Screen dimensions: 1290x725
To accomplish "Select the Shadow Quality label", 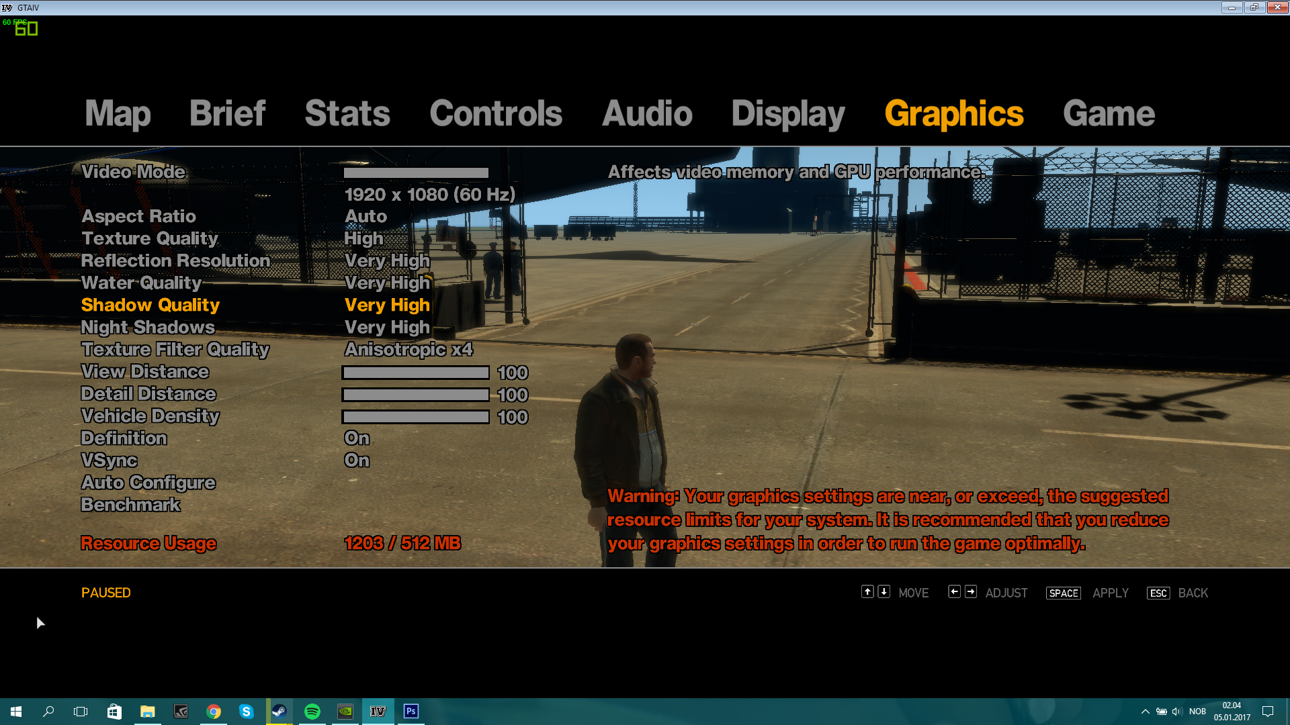I will point(150,305).
